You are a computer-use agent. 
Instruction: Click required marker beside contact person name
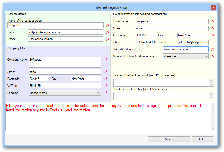(107, 25)
